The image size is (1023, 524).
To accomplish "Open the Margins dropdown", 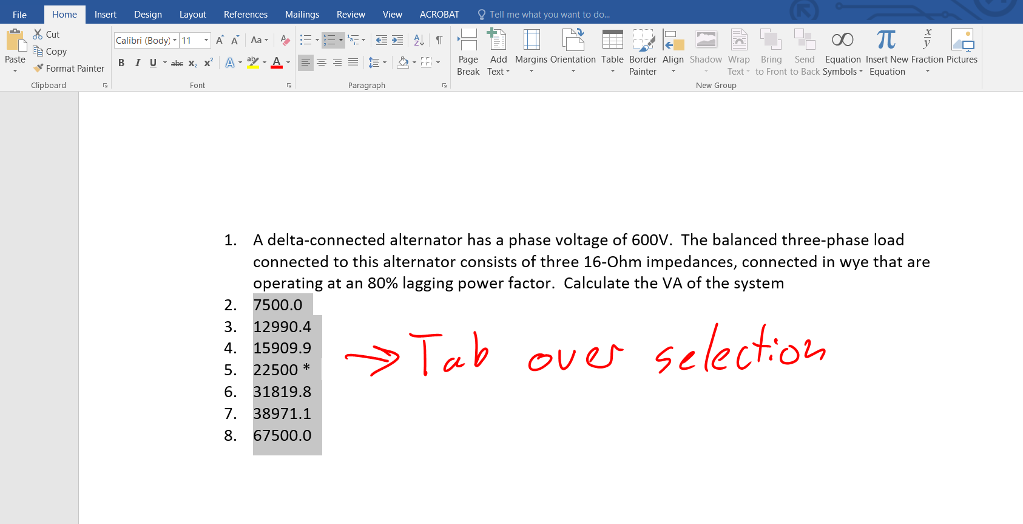I will pos(531,52).
